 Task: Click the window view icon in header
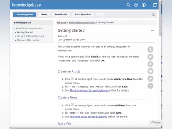155,5
